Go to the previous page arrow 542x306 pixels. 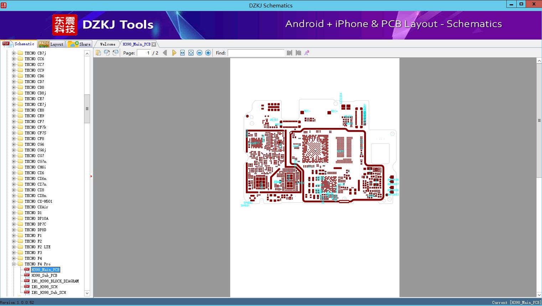[x=165, y=53]
